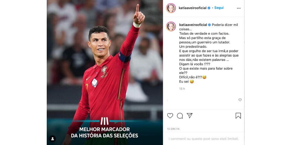Open the three-dot more options menu
Screen dimensions: 291x145
pyautogui.click(x=239, y=8)
